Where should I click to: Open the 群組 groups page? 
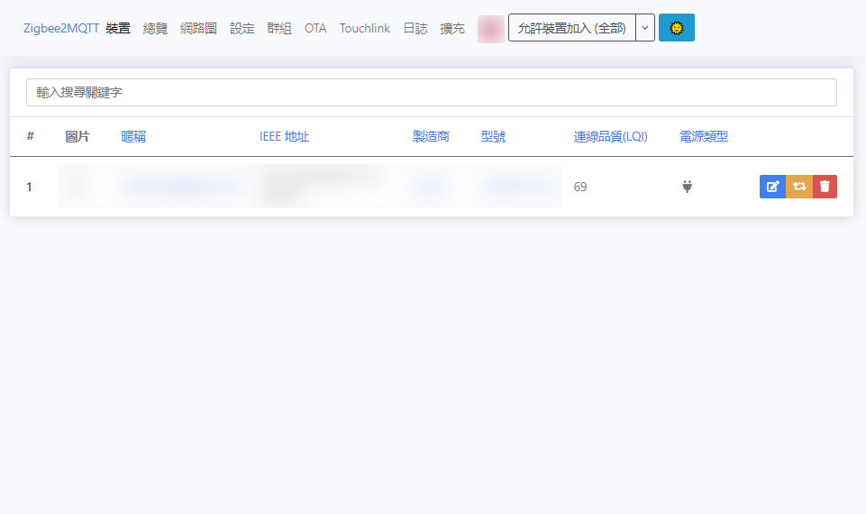(x=279, y=28)
